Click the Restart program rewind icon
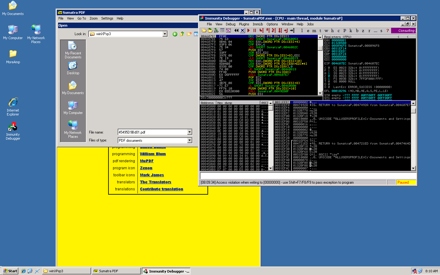The height and width of the screenshot is (275, 440). tap(237, 31)
